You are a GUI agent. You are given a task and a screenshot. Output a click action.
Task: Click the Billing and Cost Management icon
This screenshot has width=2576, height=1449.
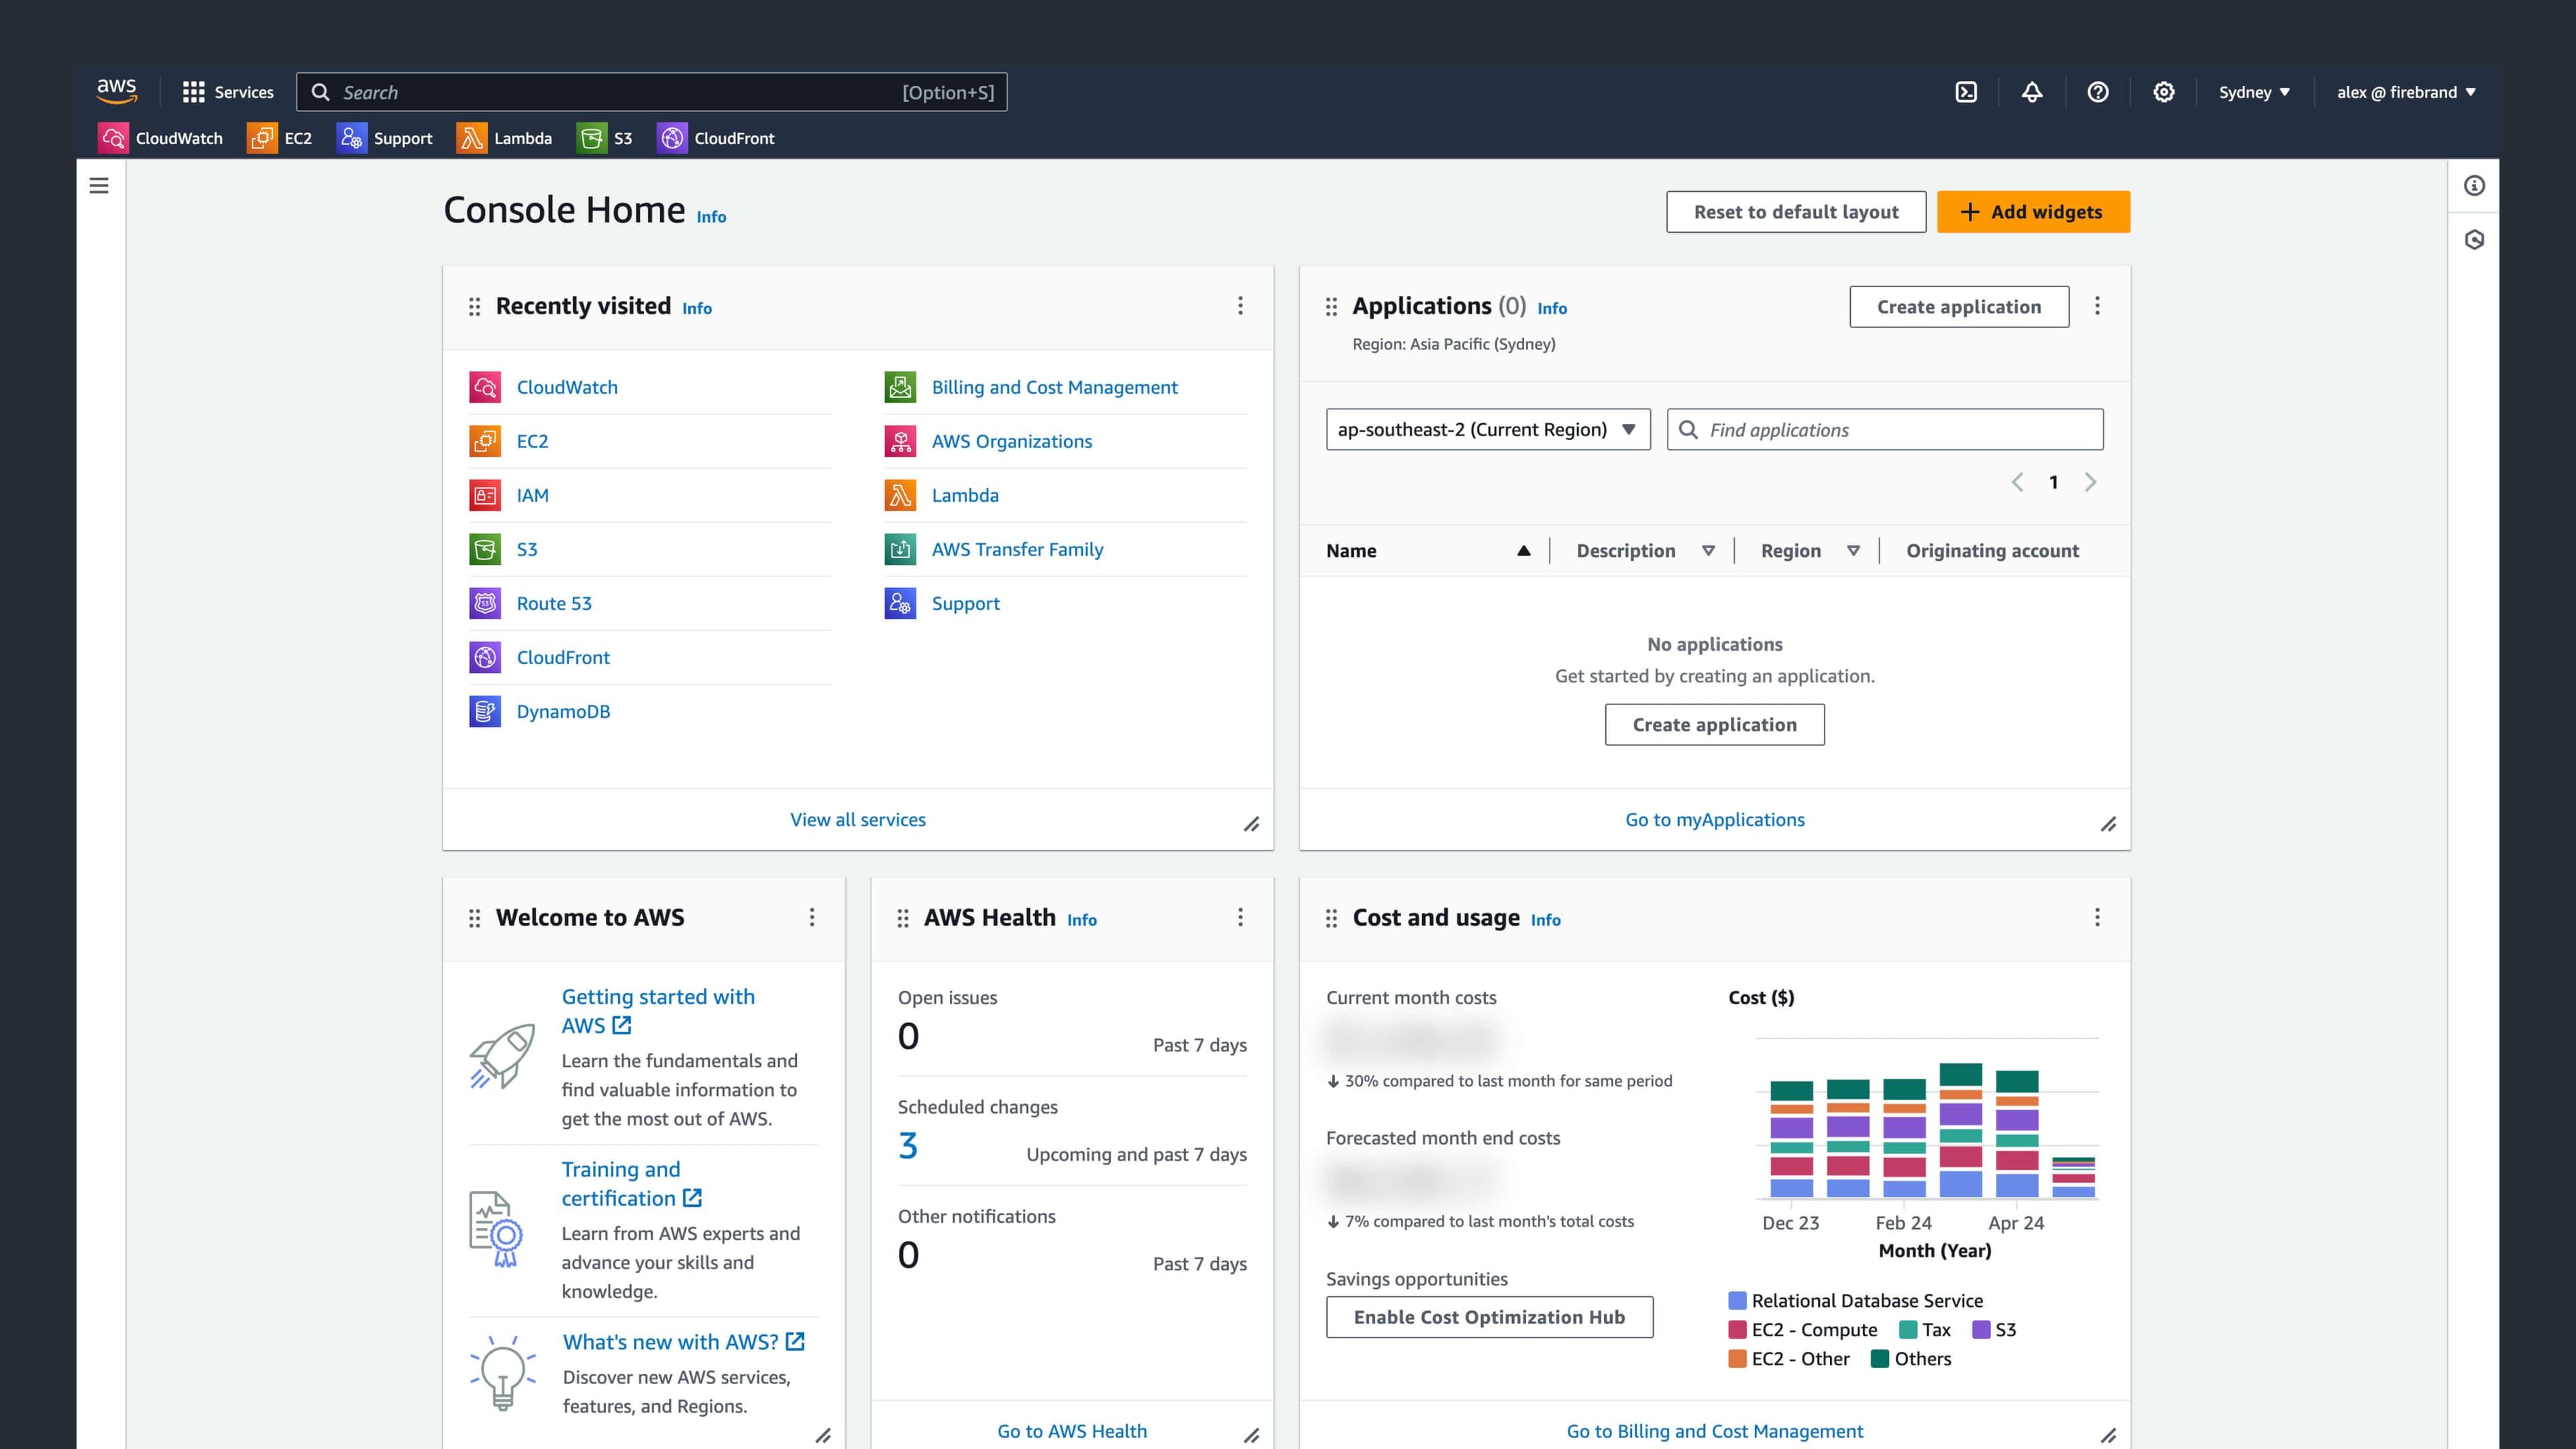point(900,387)
